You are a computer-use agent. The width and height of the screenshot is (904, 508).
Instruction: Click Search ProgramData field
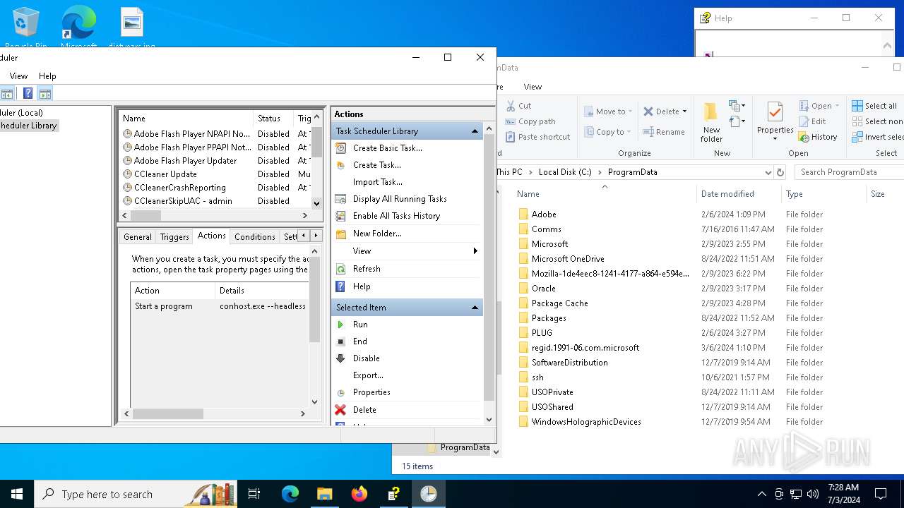[x=849, y=172]
